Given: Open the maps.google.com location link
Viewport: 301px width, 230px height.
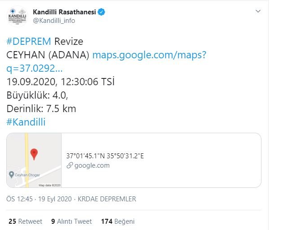Looking at the screenshot, I should (106, 61).
